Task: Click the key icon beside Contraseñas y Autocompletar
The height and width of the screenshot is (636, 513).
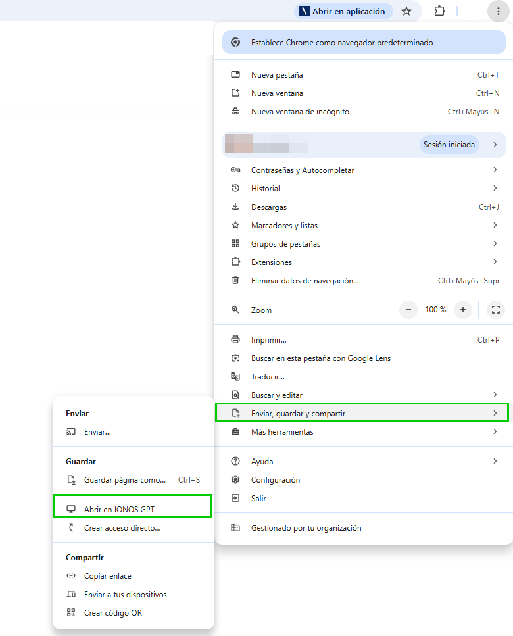Action: coord(235,170)
